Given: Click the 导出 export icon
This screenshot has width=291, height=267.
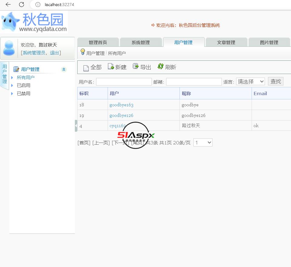Looking at the screenshot, I should pyautogui.click(x=136, y=66).
